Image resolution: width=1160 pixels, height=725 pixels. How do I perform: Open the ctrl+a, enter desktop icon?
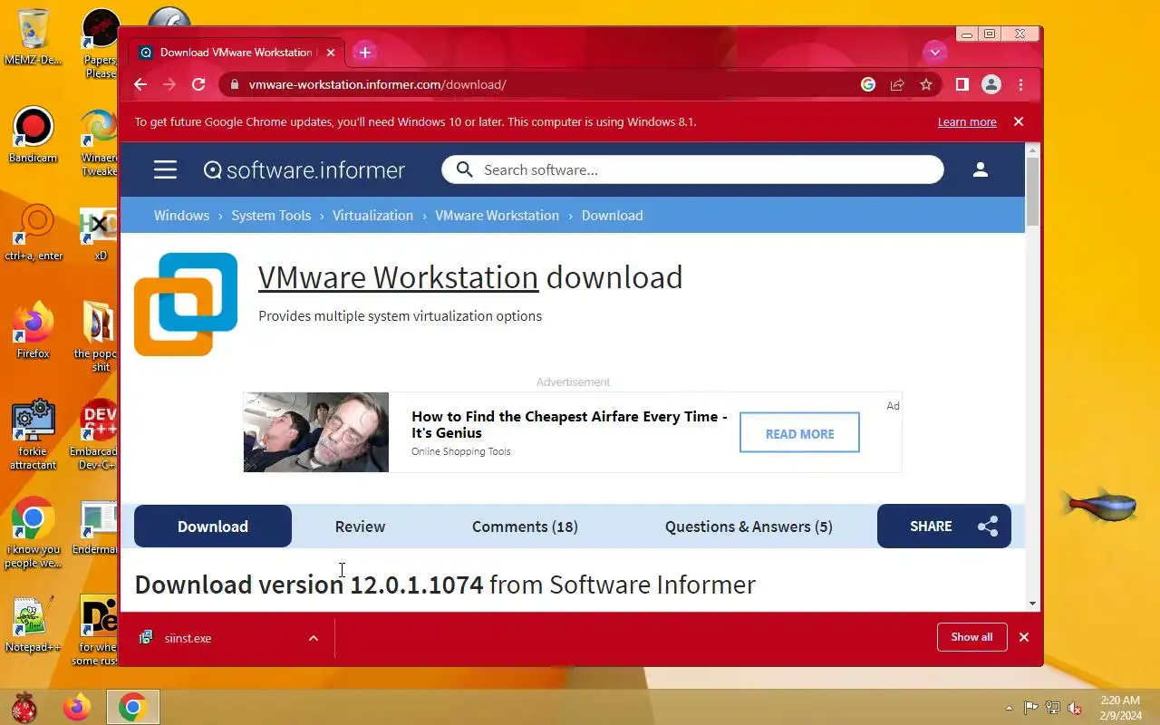click(x=34, y=233)
